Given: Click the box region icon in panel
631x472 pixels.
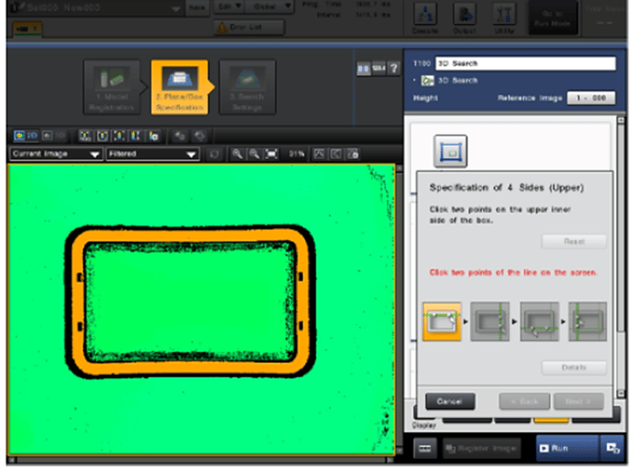Looking at the screenshot, I should (450, 150).
